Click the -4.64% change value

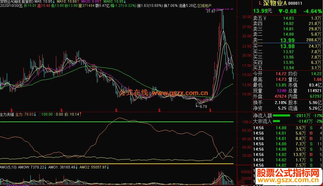(313, 11)
